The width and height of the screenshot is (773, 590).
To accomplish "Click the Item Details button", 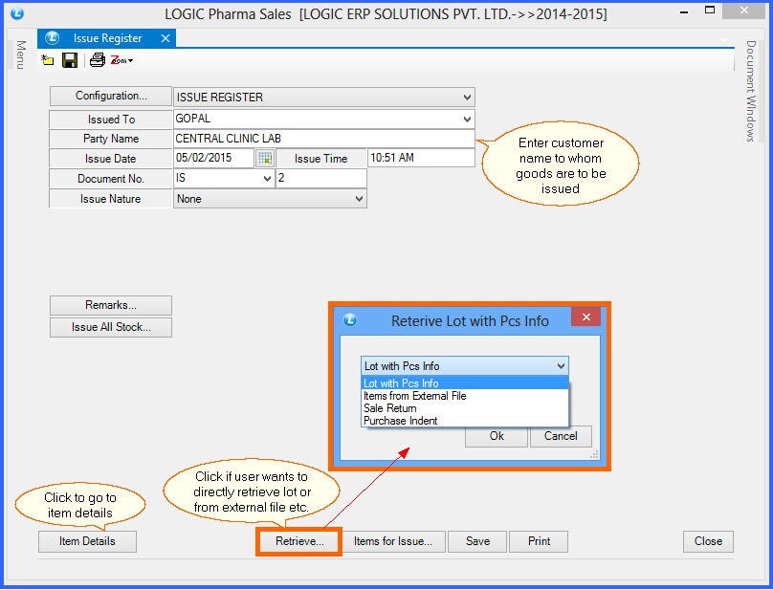I will [86, 540].
